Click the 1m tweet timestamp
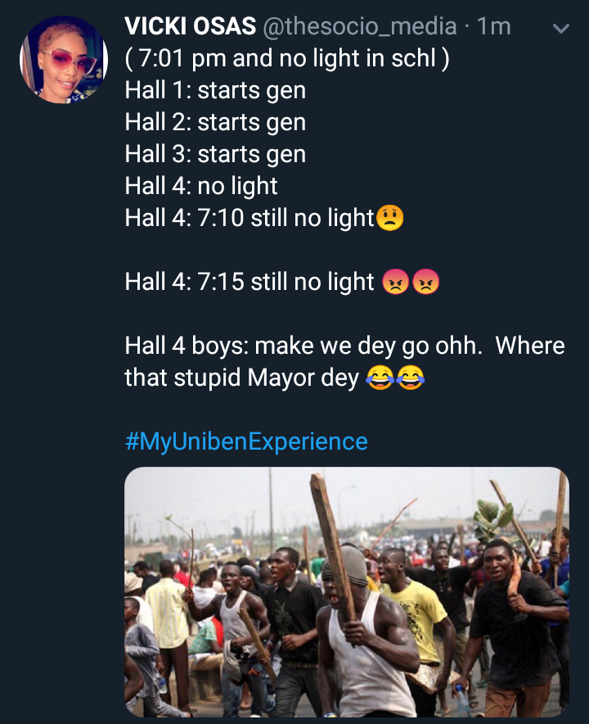The image size is (589, 724). click(493, 26)
